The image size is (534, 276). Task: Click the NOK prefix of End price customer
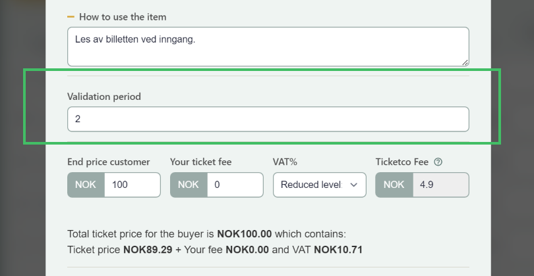point(86,185)
